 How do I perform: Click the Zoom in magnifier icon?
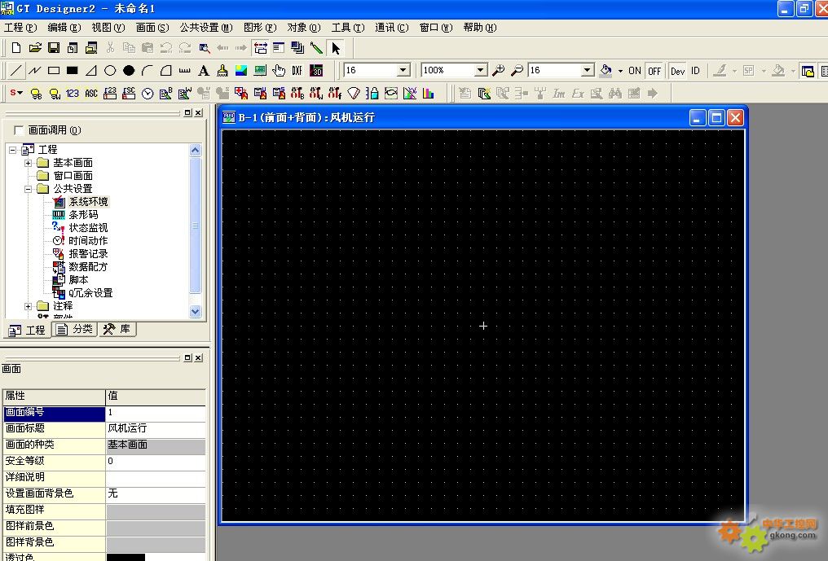pyautogui.click(x=498, y=70)
